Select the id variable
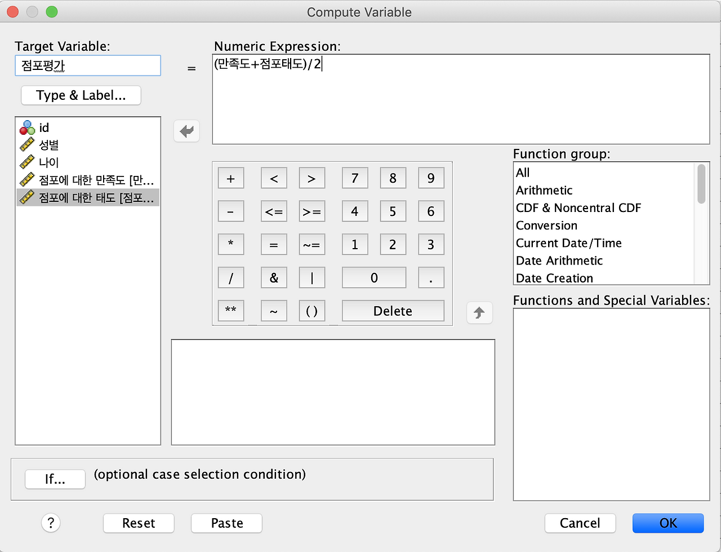721x552 pixels. pyautogui.click(x=88, y=127)
